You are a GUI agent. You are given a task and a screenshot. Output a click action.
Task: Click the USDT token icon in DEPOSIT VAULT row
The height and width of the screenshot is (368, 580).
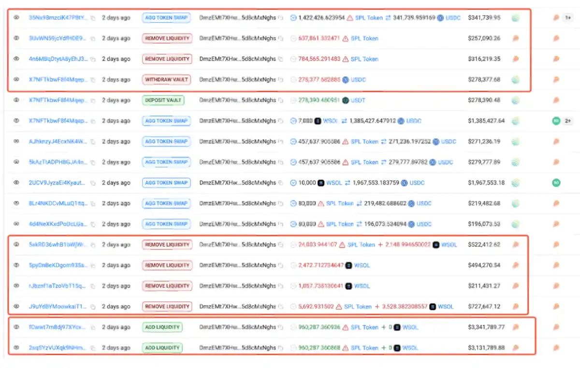346,100
